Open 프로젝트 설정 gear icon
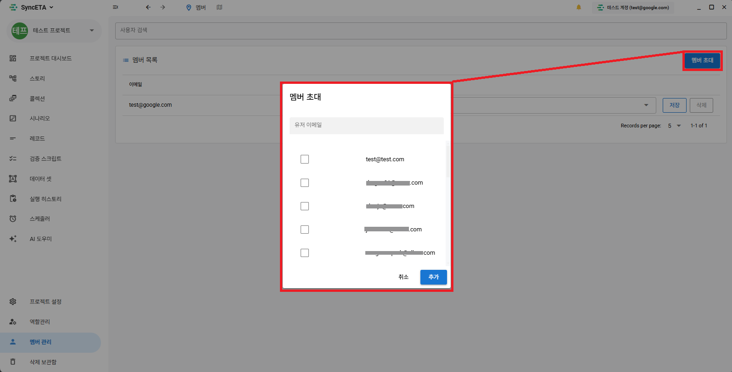This screenshot has width=732, height=372. pyautogui.click(x=13, y=301)
